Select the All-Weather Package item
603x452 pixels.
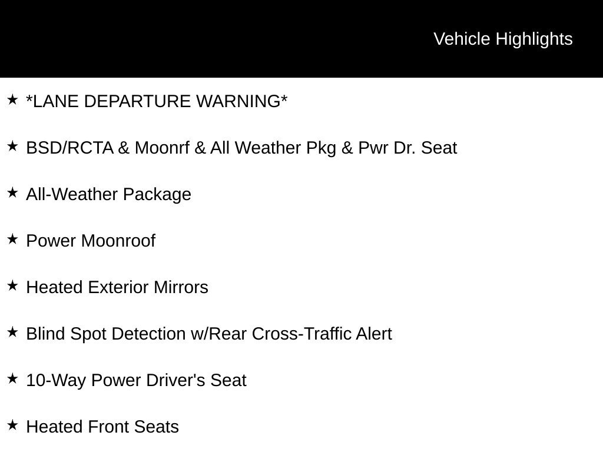pyautogui.click(x=108, y=195)
